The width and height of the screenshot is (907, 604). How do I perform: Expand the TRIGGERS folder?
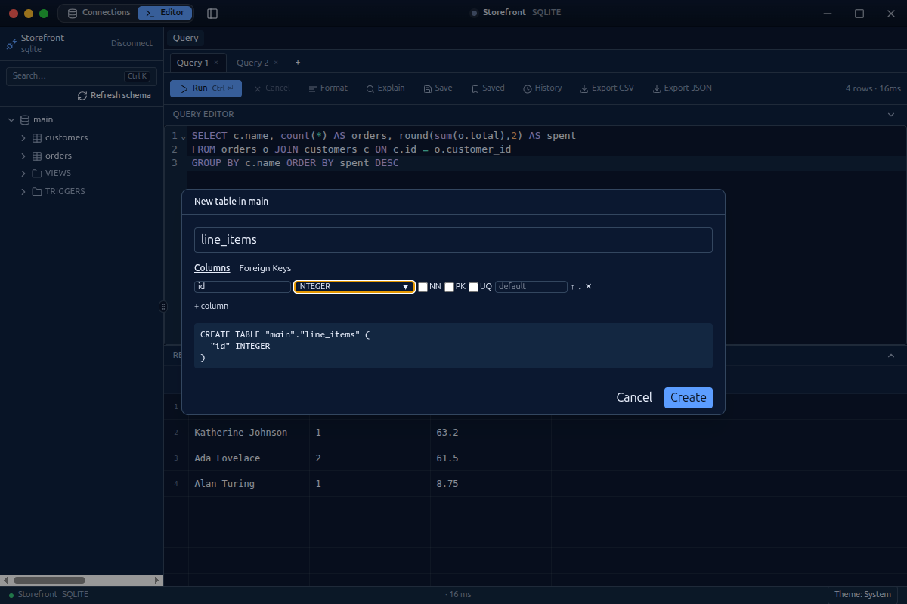coord(23,192)
